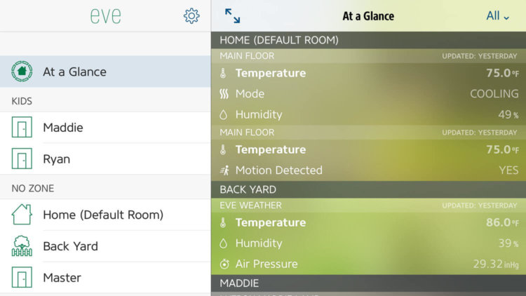This screenshot has height=296, width=526.
Task: Click the Back Yard tree fence icon
Action: pyautogui.click(x=22, y=245)
